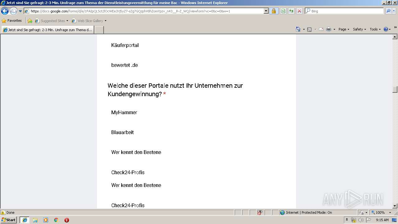The height and width of the screenshot is (224, 398).
Task: Go to the Home page icon
Action: click(x=298, y=29)
